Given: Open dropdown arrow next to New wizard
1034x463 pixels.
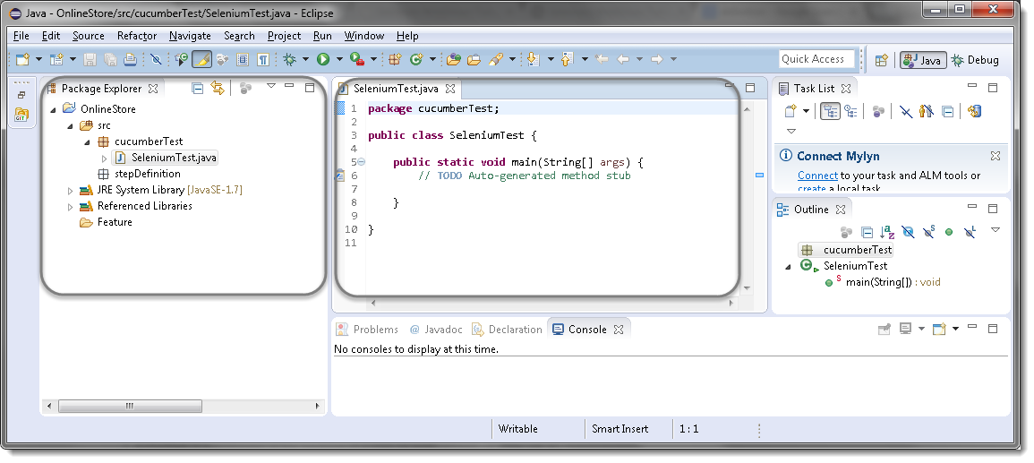Looking at the screenshot, I should [38, 59].
